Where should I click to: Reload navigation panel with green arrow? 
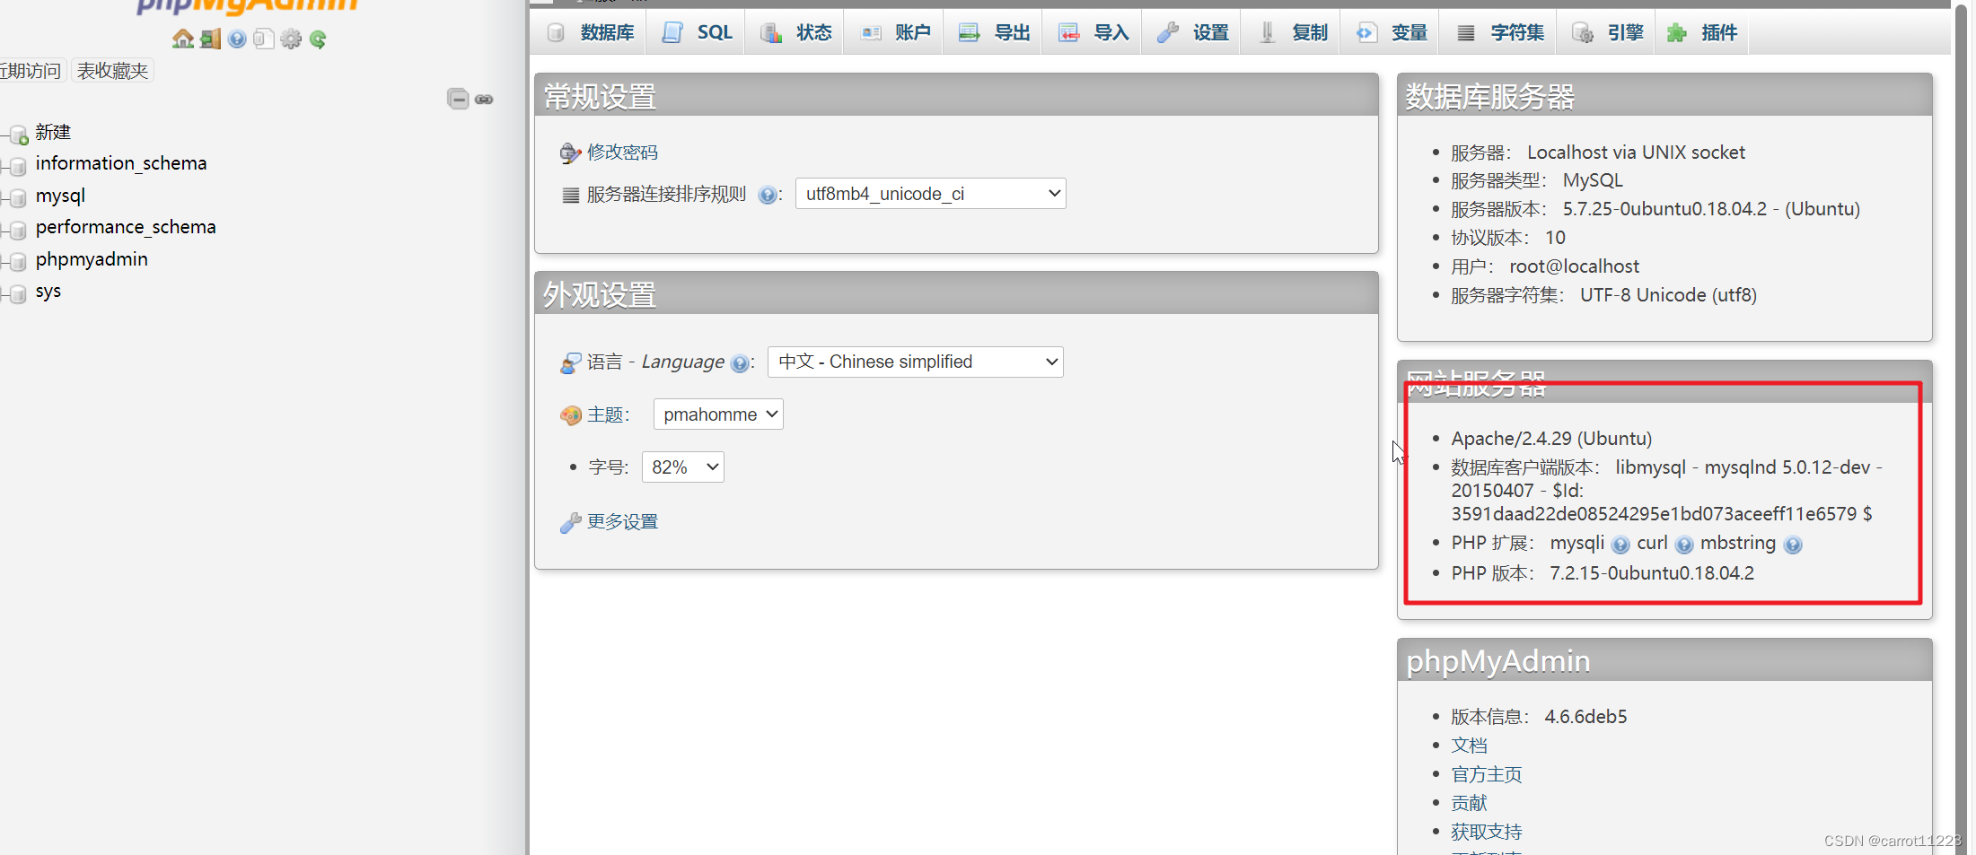318,39
